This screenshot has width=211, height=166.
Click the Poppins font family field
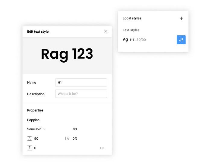point(33,120)
